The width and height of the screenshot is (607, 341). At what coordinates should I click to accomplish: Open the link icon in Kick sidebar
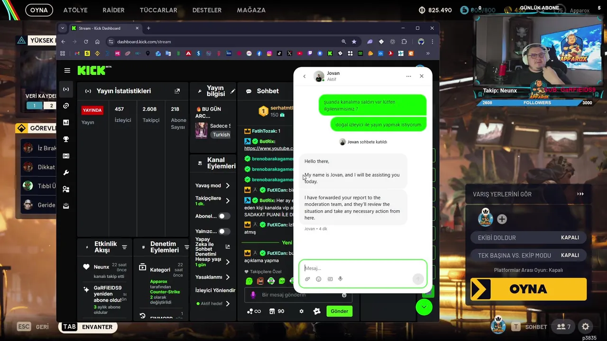coord(66,106)
